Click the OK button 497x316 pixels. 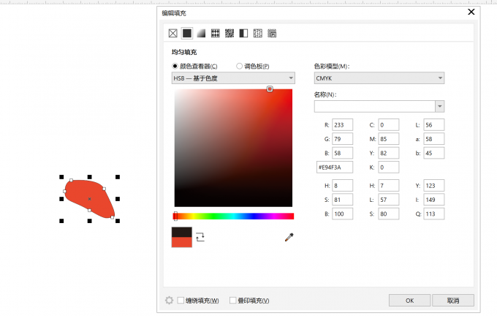pyautogui.click(x=409, y=300)
